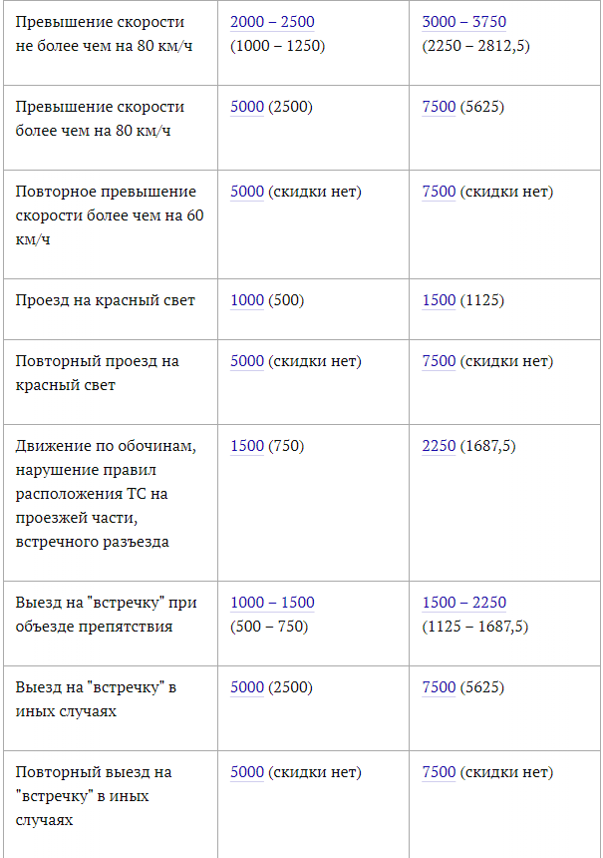The width and height of the screenshot is (603, 858).
Task: Open the 3000 – 3750 fine link
Action: click(464, 22)
